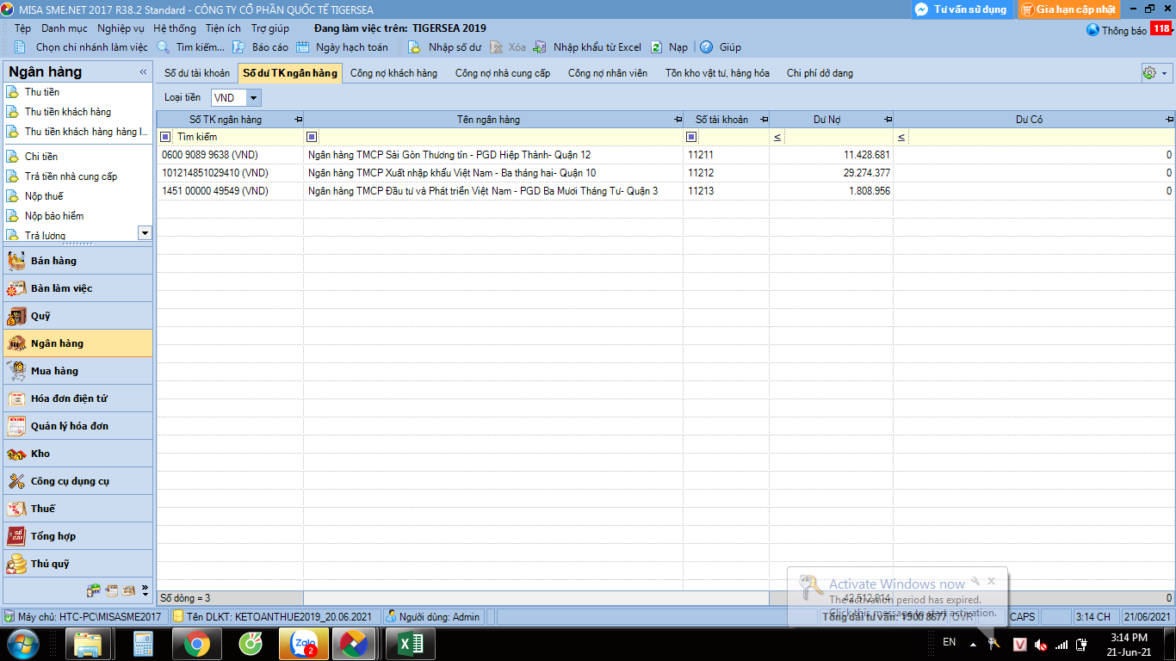Open the Kho module
Viewport: 1176px width, 661px height.
(78, 454)
